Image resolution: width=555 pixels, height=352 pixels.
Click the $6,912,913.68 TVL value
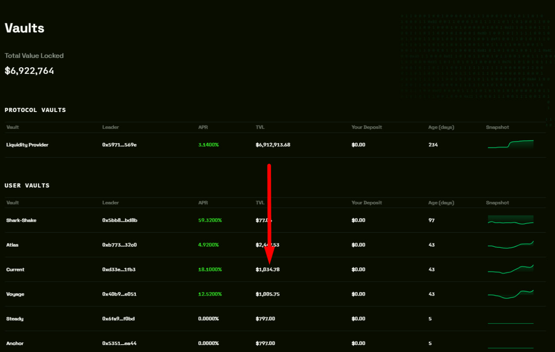[x=273, y=145]
